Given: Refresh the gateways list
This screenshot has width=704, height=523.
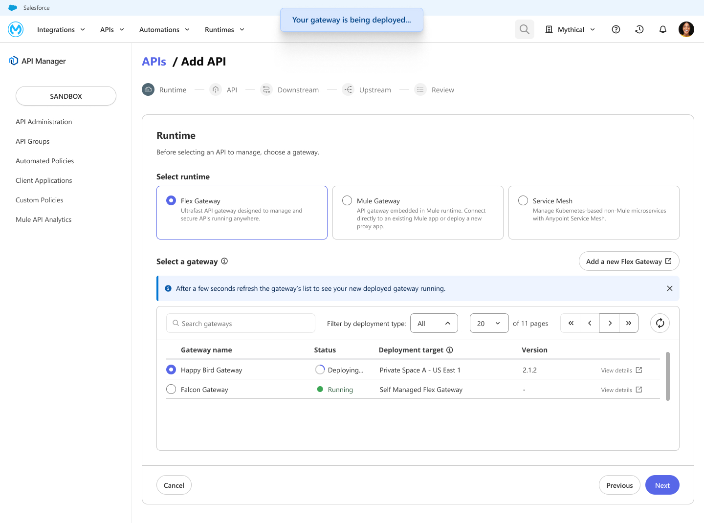Looking at the screenshot, I should pos(660,323).
